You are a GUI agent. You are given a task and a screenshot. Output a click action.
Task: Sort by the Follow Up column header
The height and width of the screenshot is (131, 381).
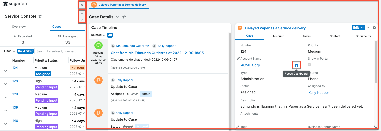pyautogui.click(x=77, y=60)
